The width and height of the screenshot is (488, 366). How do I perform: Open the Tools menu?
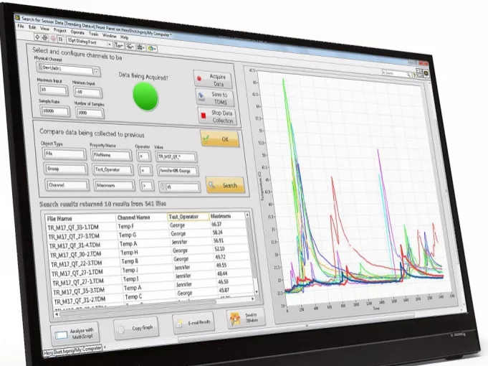[94, 34]
